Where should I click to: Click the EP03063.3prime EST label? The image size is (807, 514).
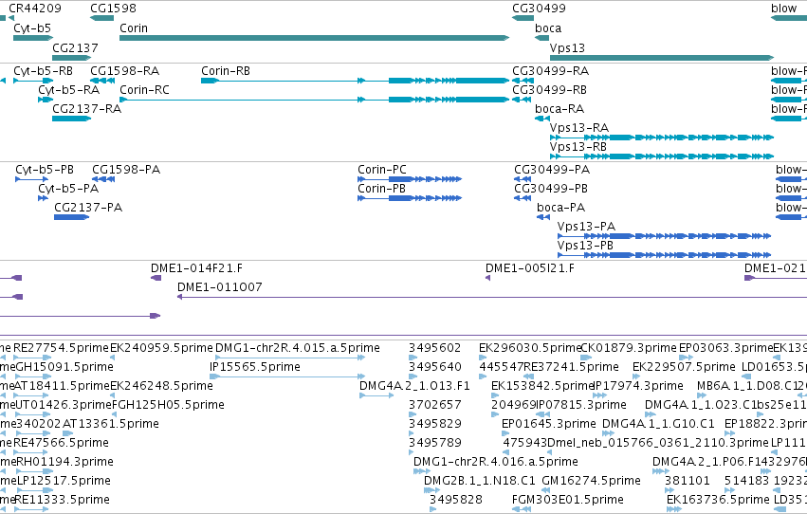[x=726, y=348]
